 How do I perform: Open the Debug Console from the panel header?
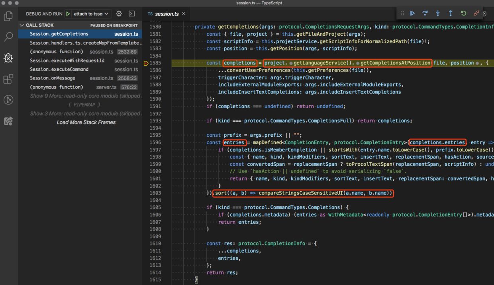132,14
